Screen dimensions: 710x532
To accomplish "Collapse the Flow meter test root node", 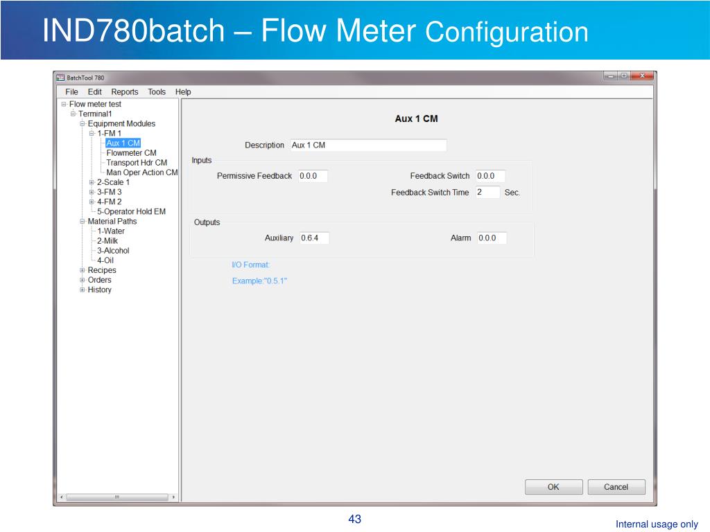I will [x=64, y=104].
